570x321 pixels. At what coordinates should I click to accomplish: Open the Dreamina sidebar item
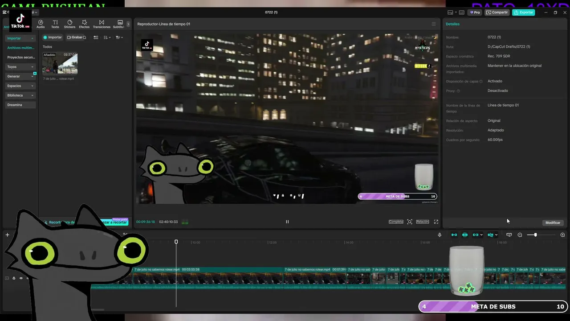[x=20, y=105]
